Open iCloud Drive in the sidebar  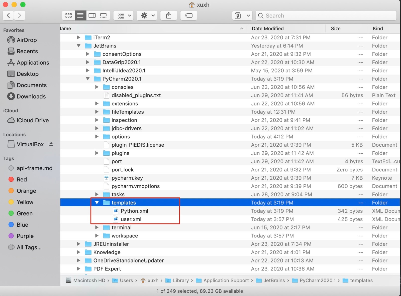tap(28, 120)
